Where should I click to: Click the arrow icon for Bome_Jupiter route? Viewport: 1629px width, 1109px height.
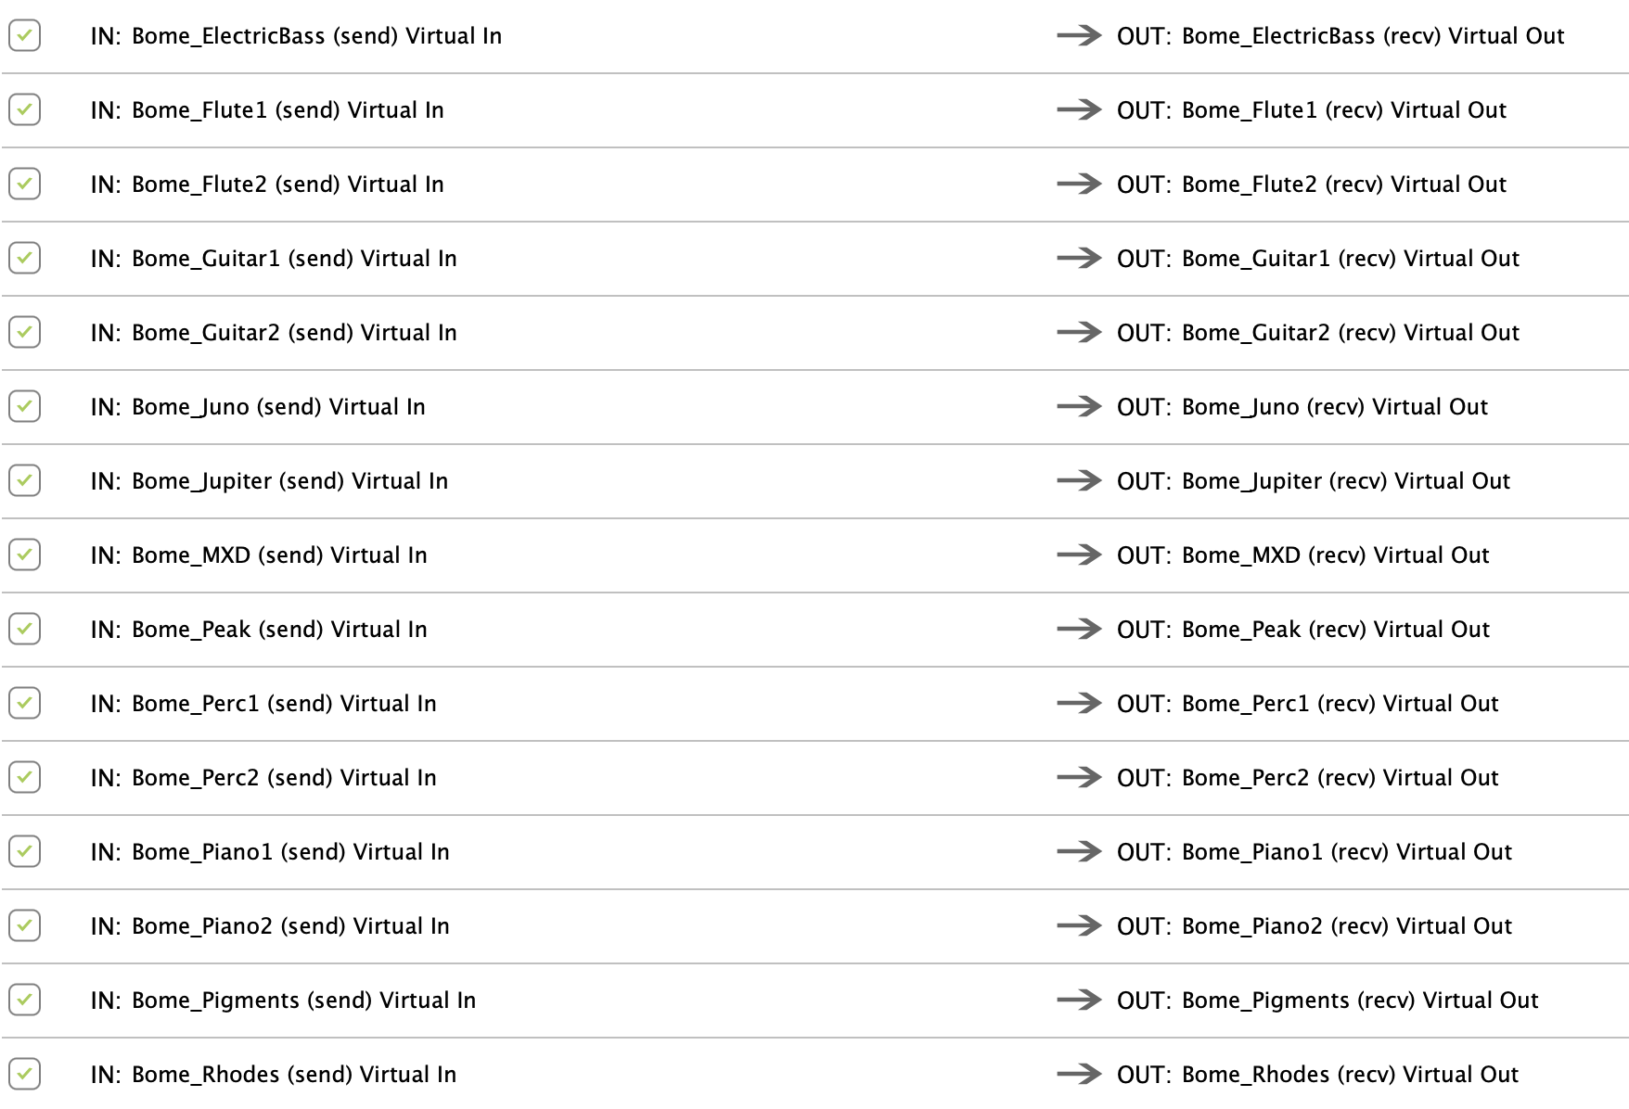coord(1079,480)
